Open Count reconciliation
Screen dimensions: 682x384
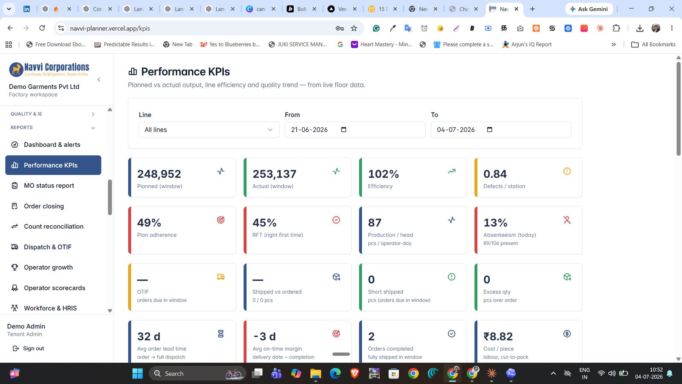tap(53, 227)
